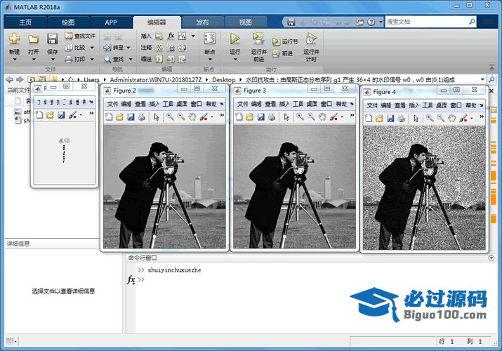The width and height of the screenshot is (502, 351).
Task: Click the address bar search magnifier
Action: (491, 79)
